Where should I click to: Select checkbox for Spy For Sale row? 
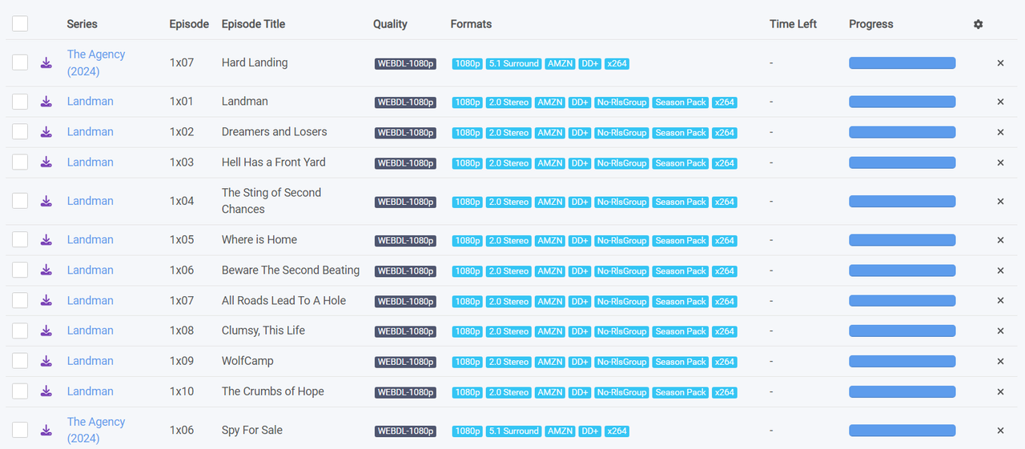click(x=20, y=431)
